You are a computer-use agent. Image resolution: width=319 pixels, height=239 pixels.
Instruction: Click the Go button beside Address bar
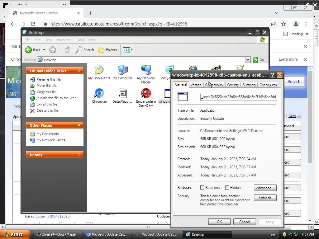[258, 60]
